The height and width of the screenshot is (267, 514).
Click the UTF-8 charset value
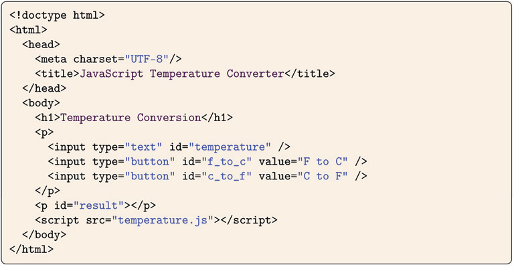[x=147, y=59]
